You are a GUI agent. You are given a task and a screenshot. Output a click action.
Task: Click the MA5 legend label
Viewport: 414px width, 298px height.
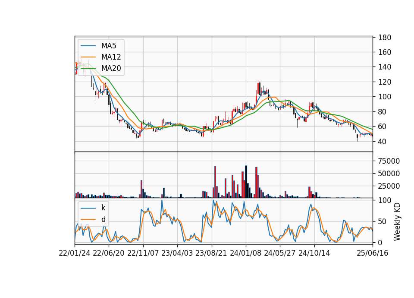tap(109, 46)
